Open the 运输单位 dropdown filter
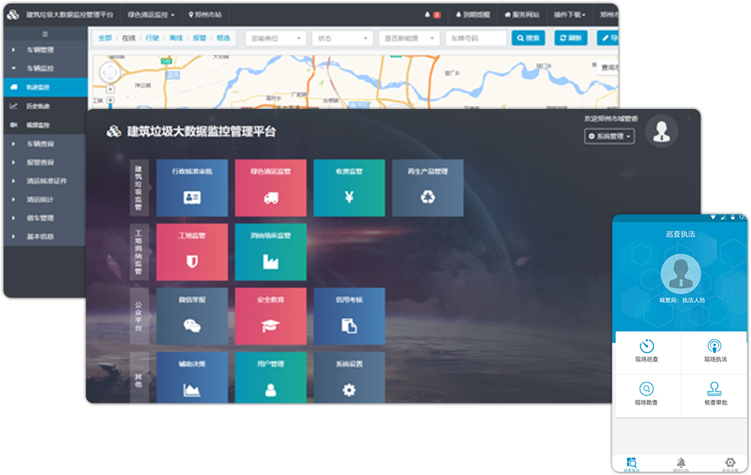The image size is (751, 475). coord(275,38)
